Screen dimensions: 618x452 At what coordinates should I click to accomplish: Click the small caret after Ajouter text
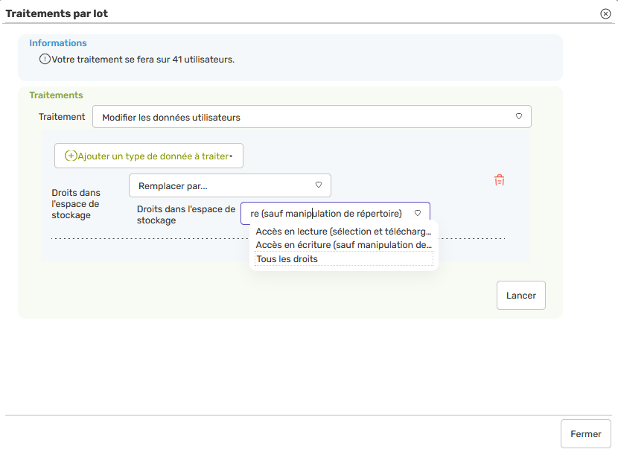point(231,156)
